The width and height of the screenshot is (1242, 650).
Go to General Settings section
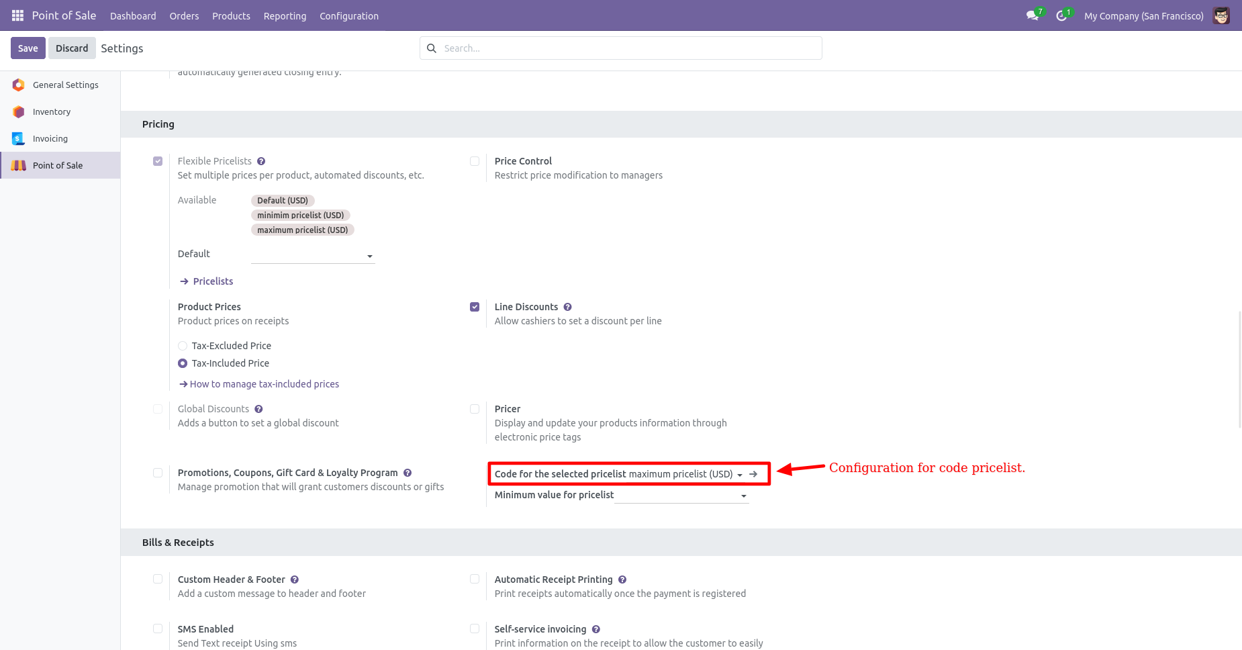click(x=60, y=85)
